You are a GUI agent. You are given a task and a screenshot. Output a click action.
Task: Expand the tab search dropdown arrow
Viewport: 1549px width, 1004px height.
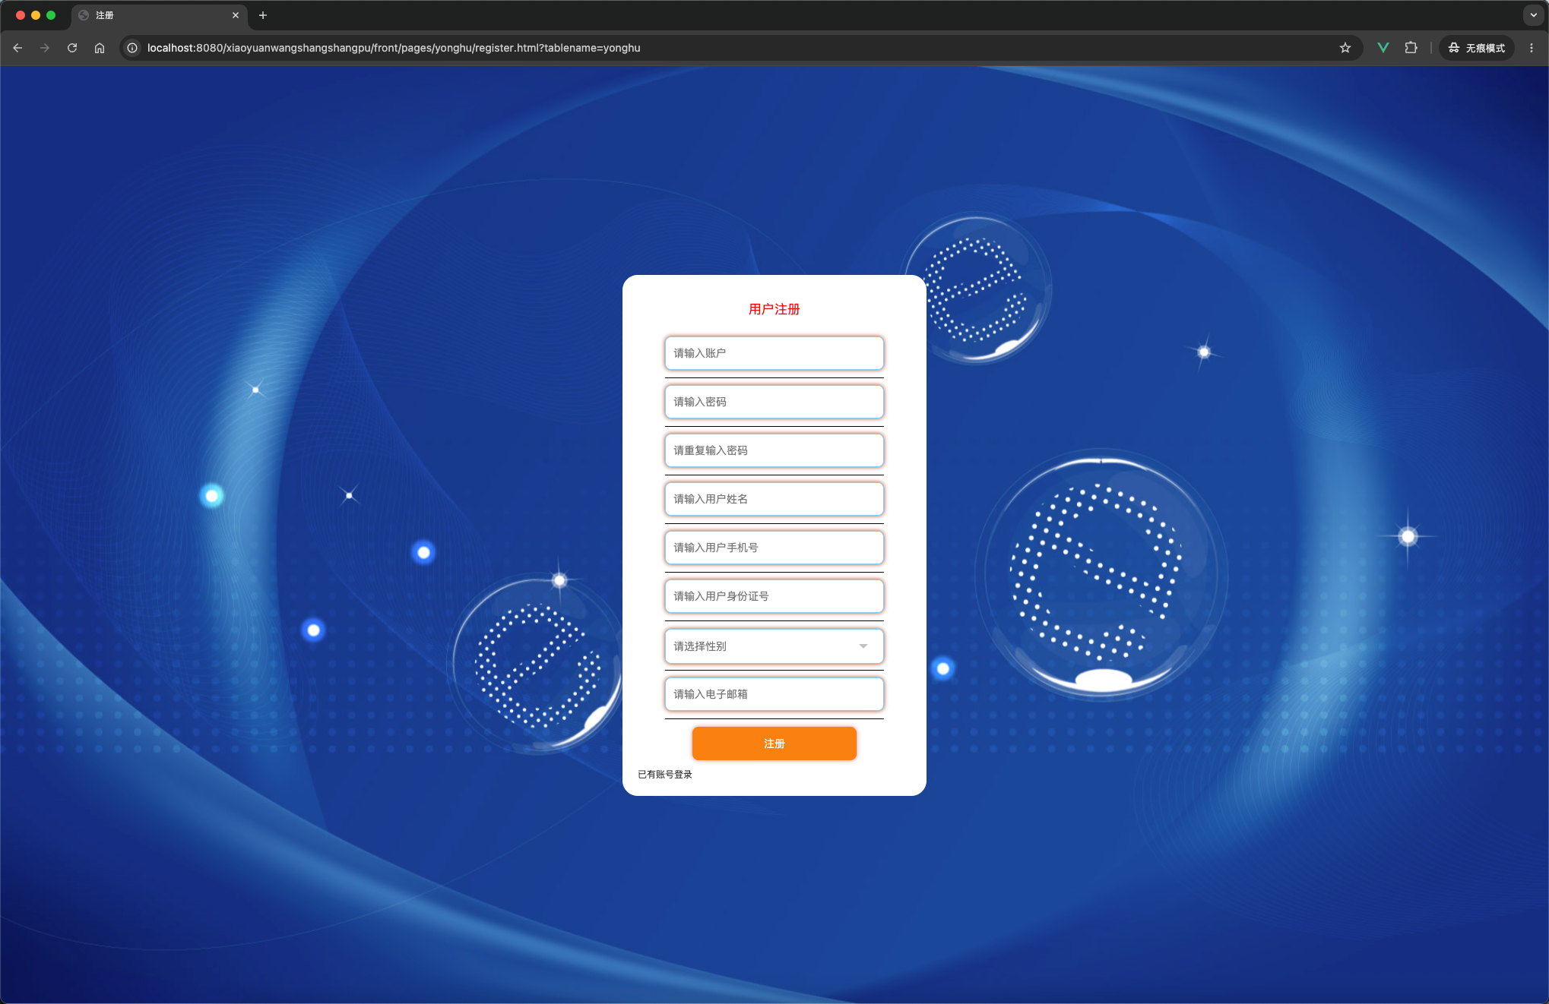(1534, 15)
